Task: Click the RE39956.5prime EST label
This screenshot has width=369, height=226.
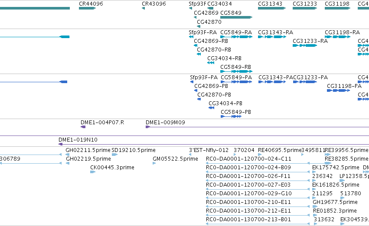Action: [346, 150]
